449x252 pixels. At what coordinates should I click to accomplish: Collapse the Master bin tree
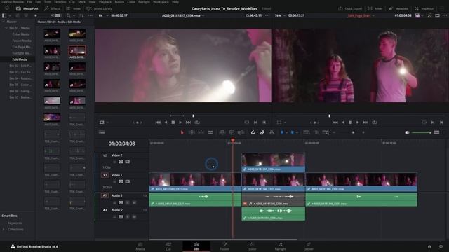pos(4,22)
